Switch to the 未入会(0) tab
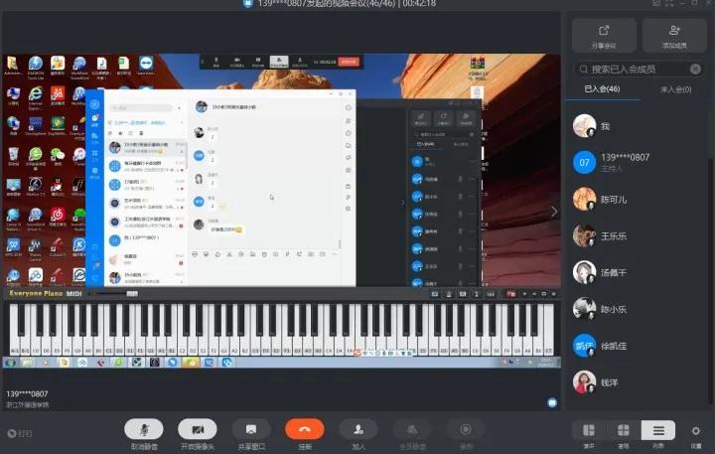 (675, 89)
